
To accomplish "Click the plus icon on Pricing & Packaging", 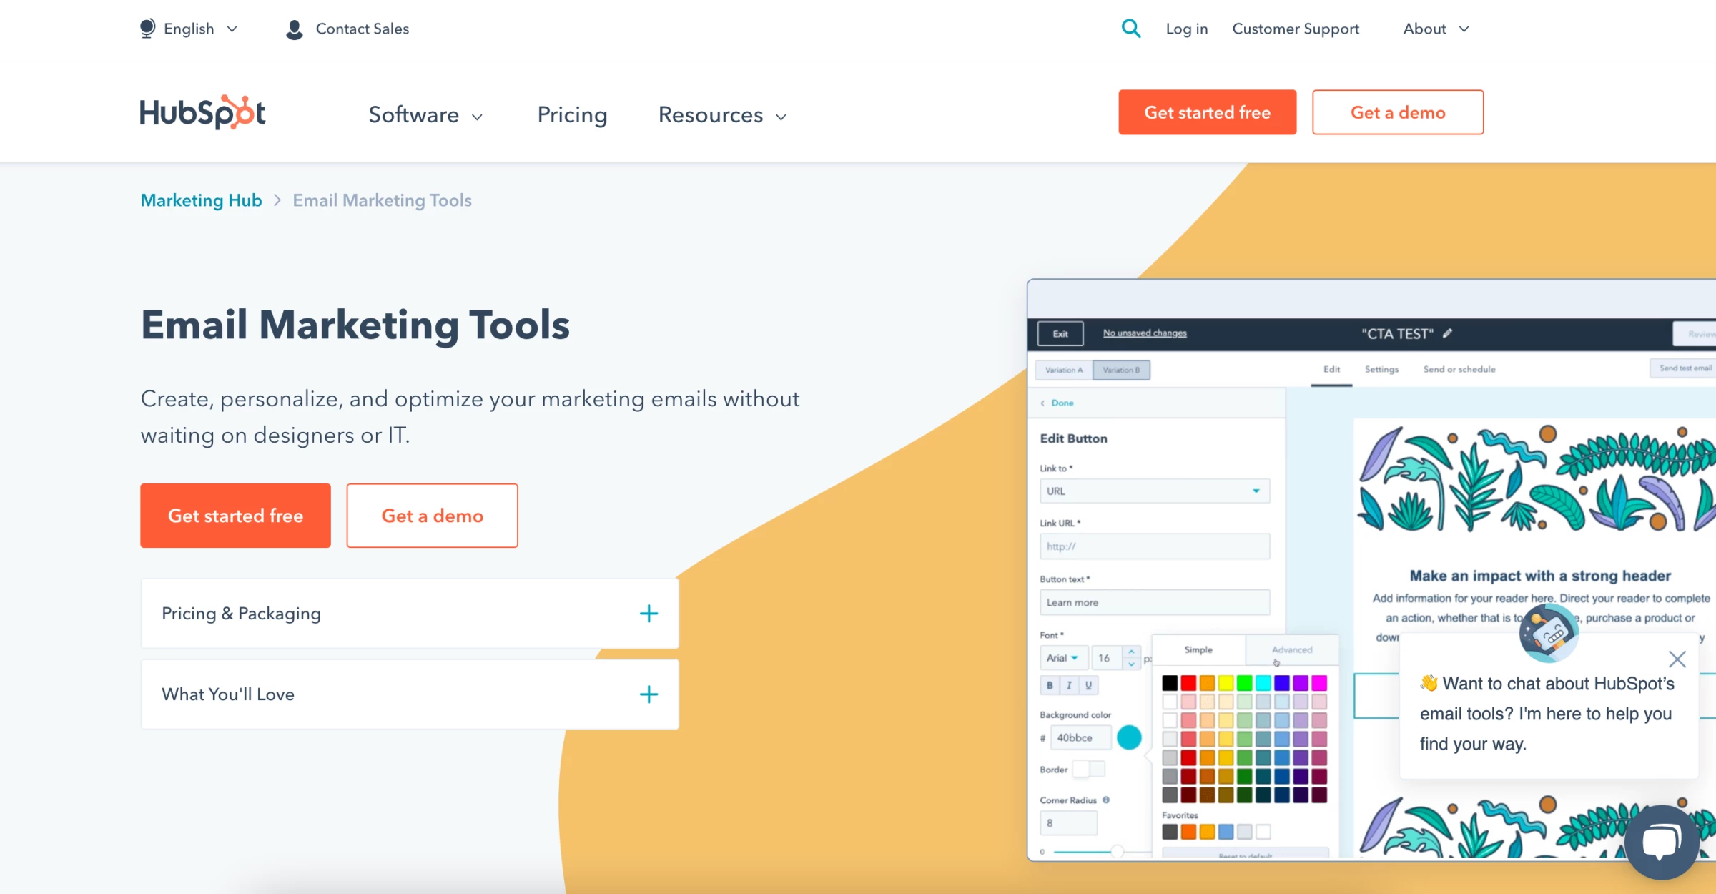I will [x=649, y=614].
